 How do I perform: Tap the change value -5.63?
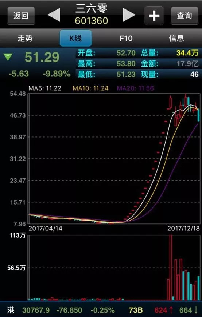[x=19, y=74]
